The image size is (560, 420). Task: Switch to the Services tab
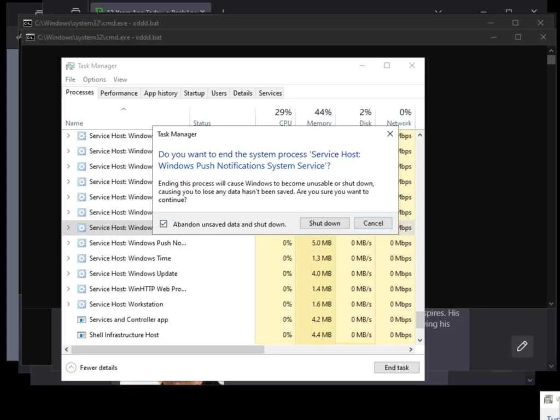pos(270,93)
